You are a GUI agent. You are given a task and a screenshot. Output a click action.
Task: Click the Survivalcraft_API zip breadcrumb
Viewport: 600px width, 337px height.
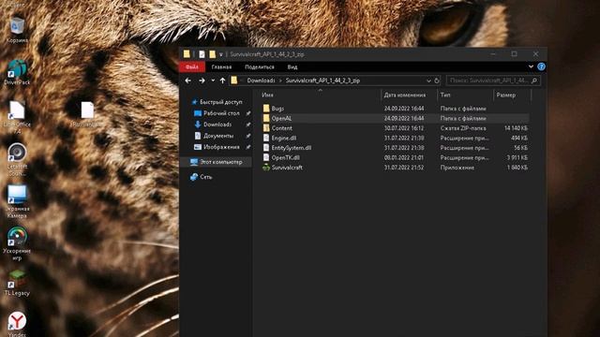tap(322, 81)
